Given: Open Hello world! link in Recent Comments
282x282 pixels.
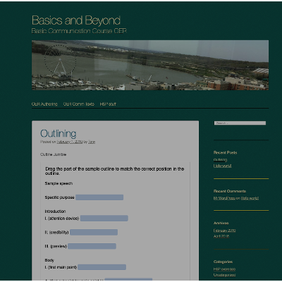Looking at the screenshot, I should 250,198.
